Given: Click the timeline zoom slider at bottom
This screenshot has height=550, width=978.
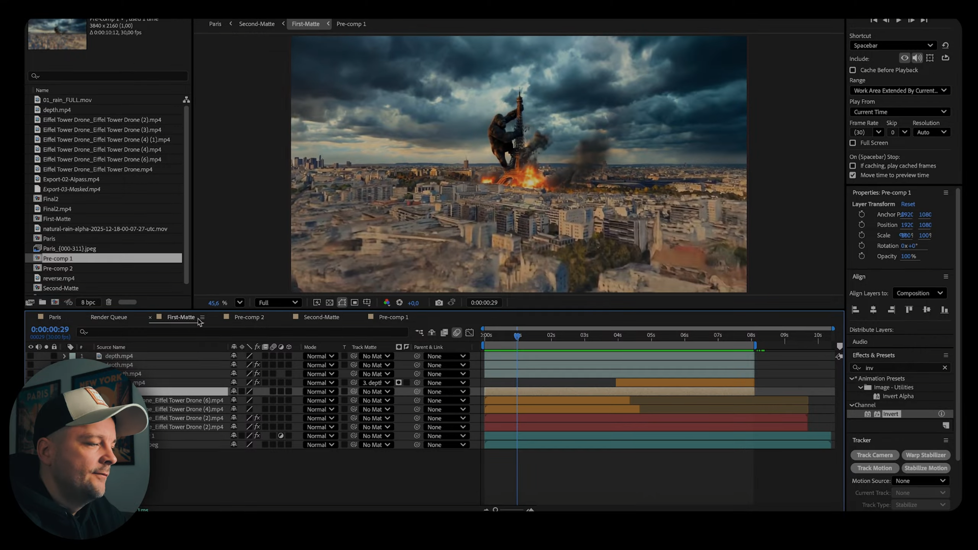Looking at the screenshot, I should (509, 509).
